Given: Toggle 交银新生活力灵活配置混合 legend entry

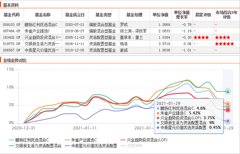Looking at the screenshot, I should click(35, 145).
